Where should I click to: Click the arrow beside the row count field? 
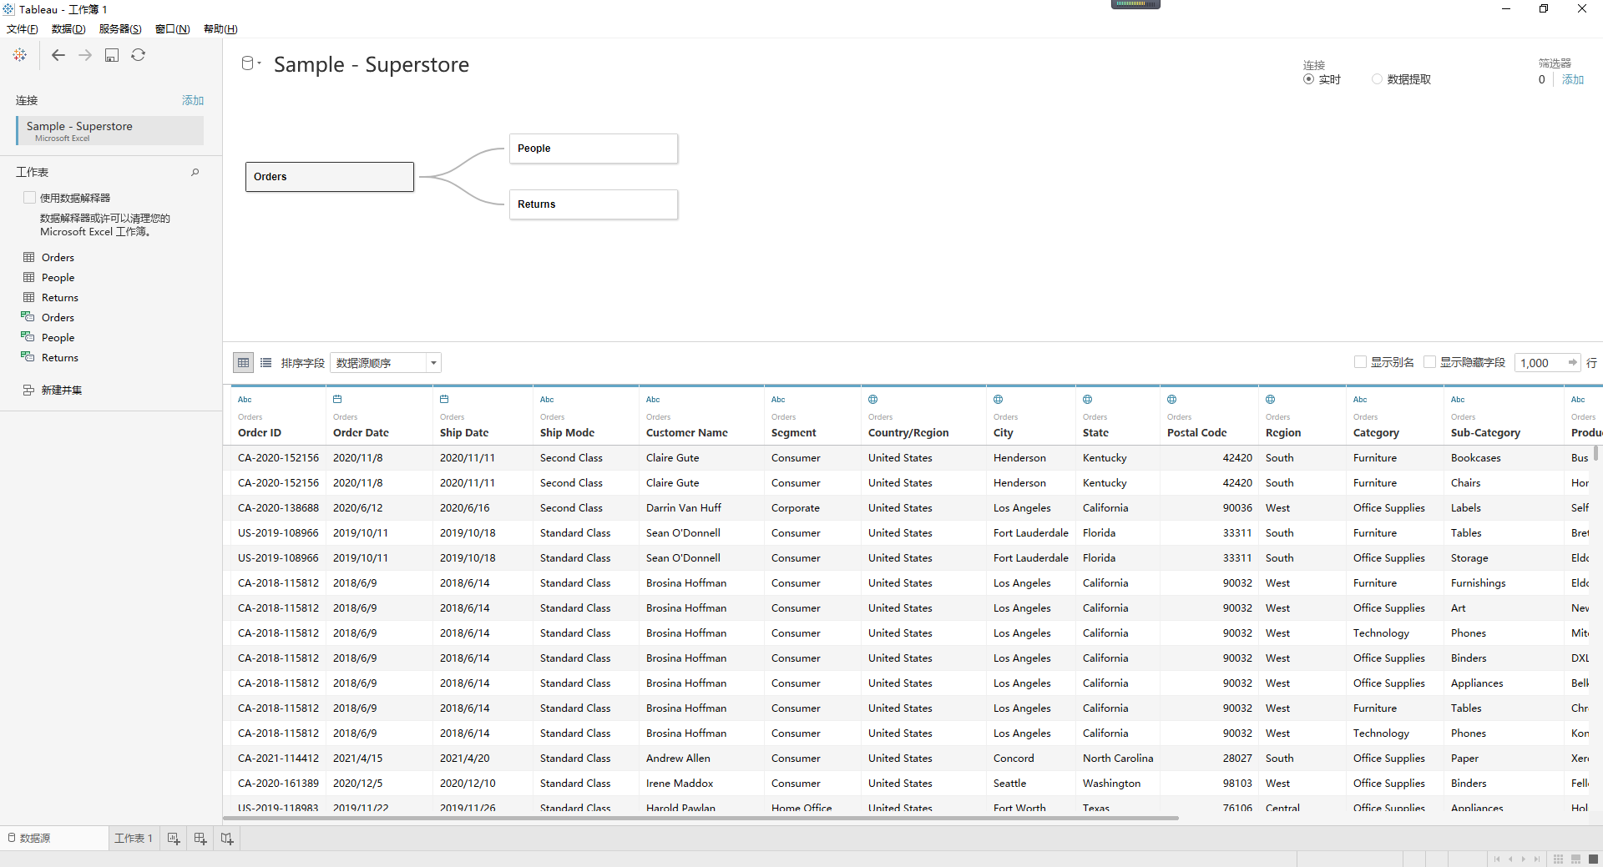click(x=1572, y=362)
